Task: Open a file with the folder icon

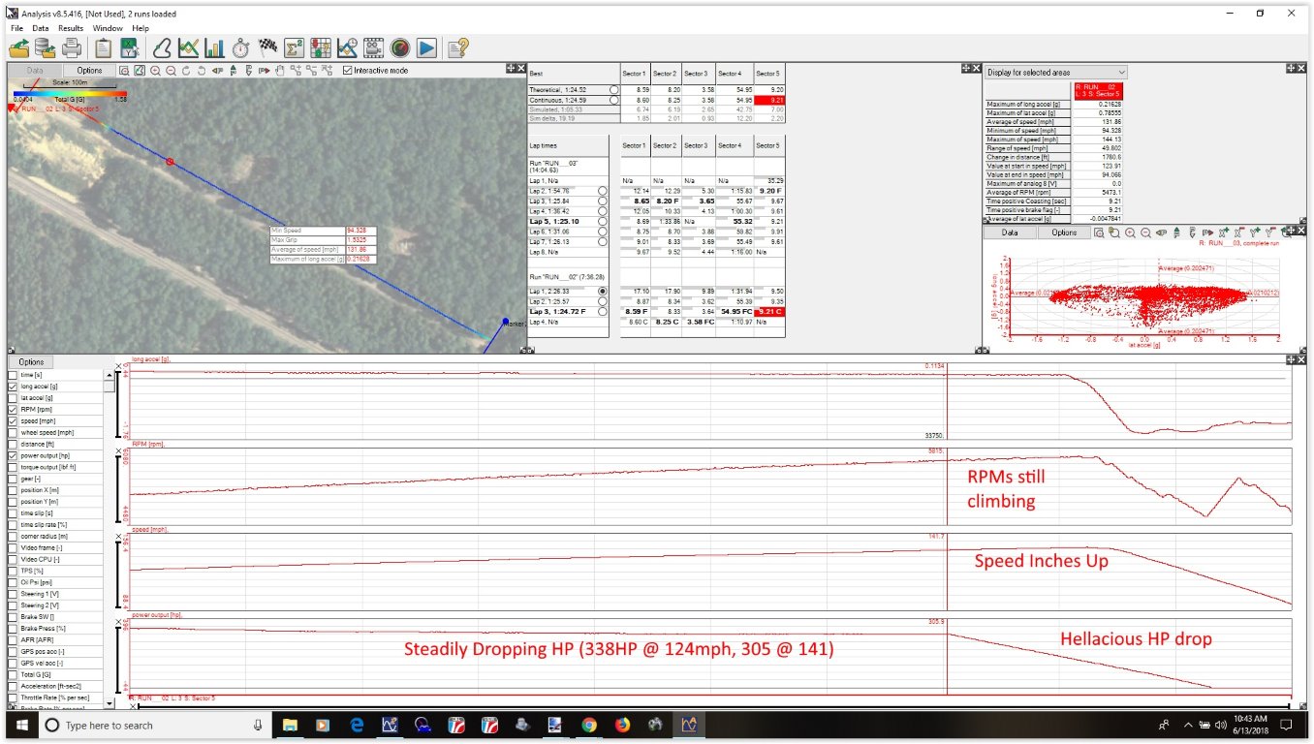Action: (x=17, y=47)
